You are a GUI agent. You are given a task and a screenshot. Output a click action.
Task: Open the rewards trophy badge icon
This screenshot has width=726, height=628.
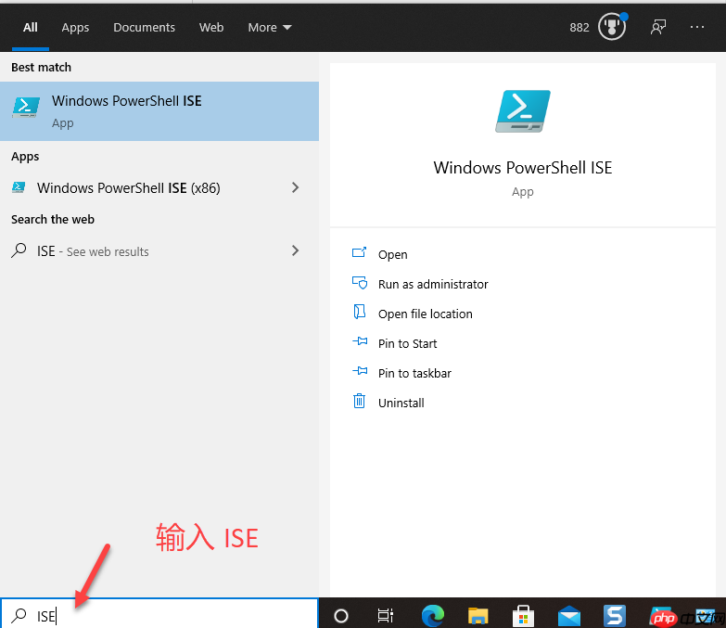point(612,27)
